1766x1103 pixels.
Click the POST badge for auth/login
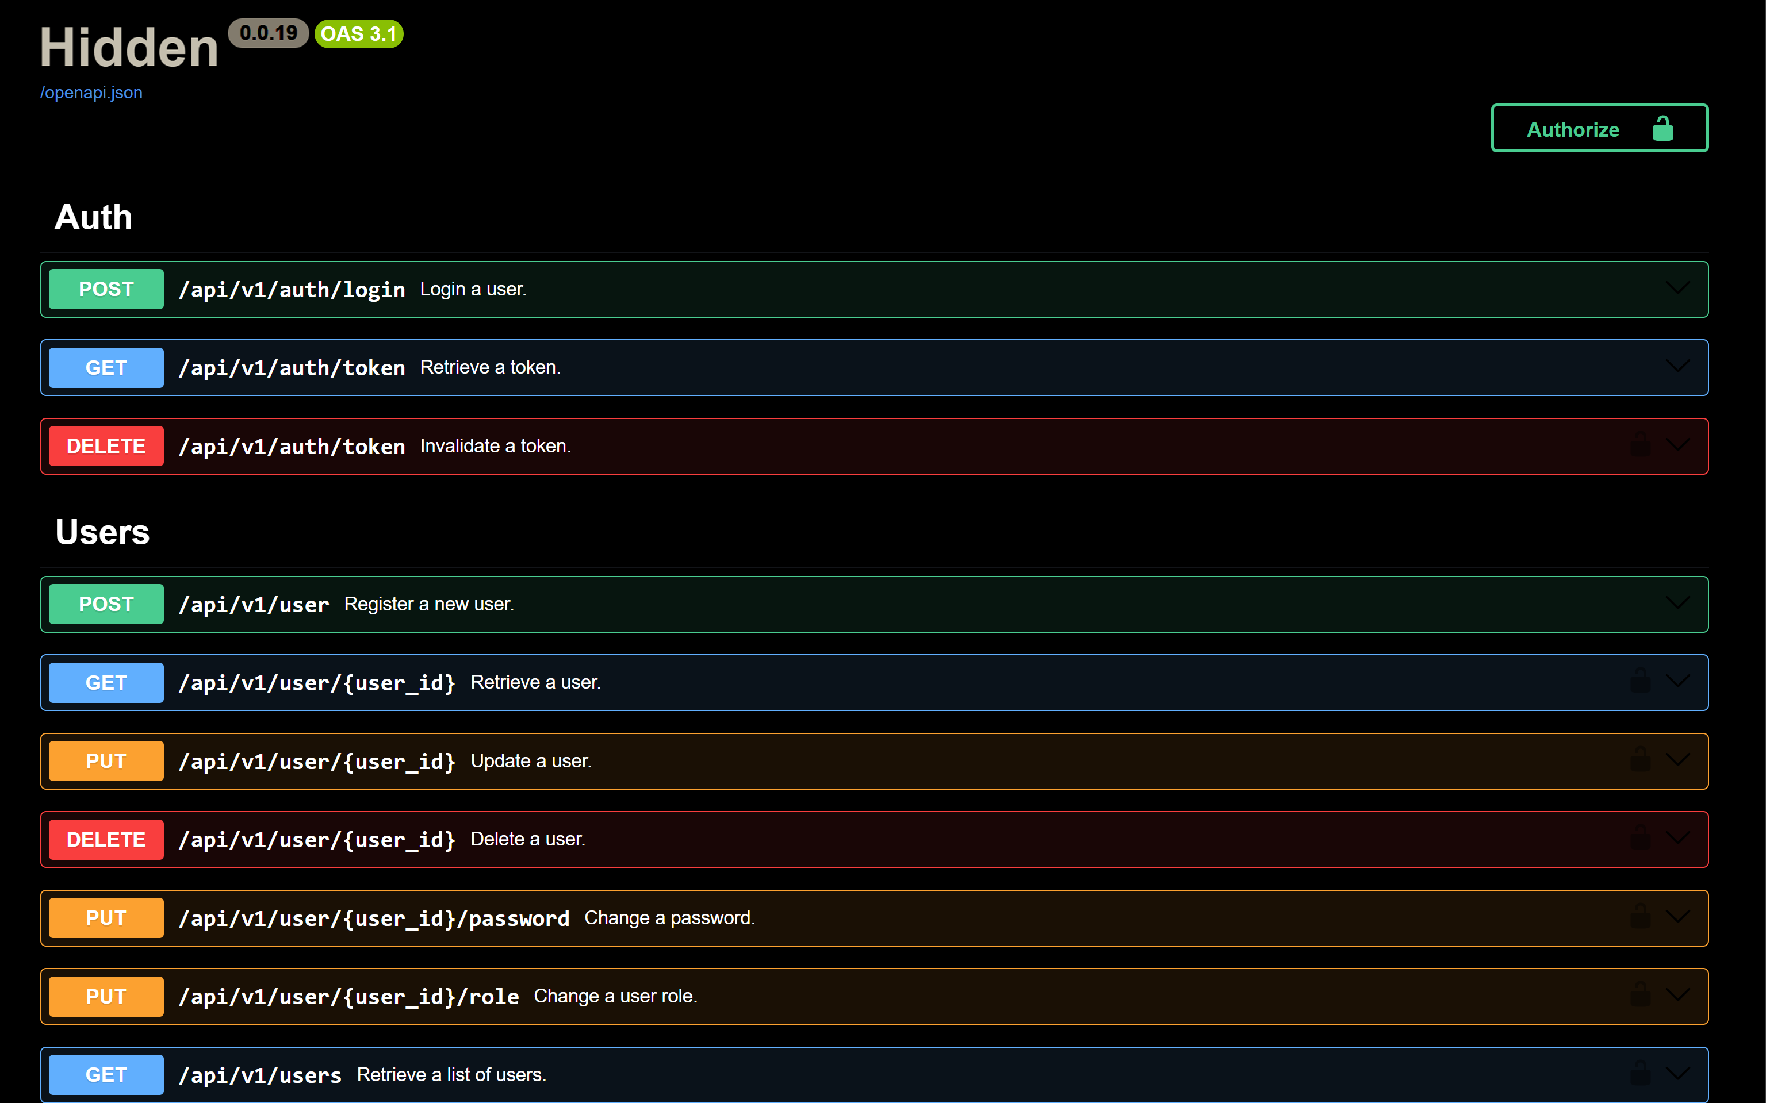[106, 289]
